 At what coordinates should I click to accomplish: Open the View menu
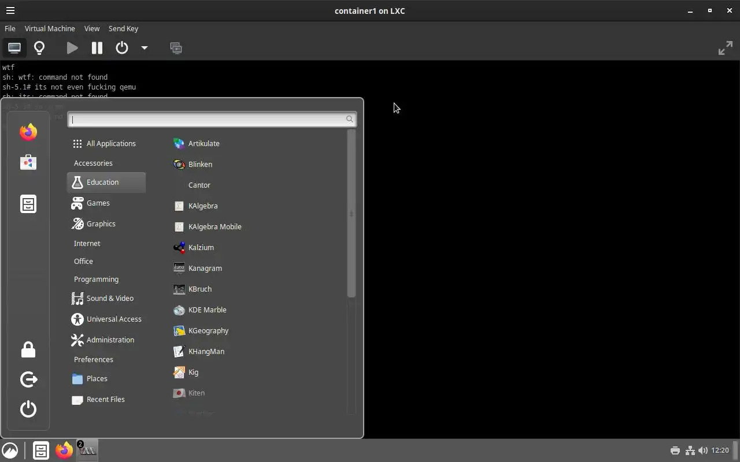tap(92, 28)
